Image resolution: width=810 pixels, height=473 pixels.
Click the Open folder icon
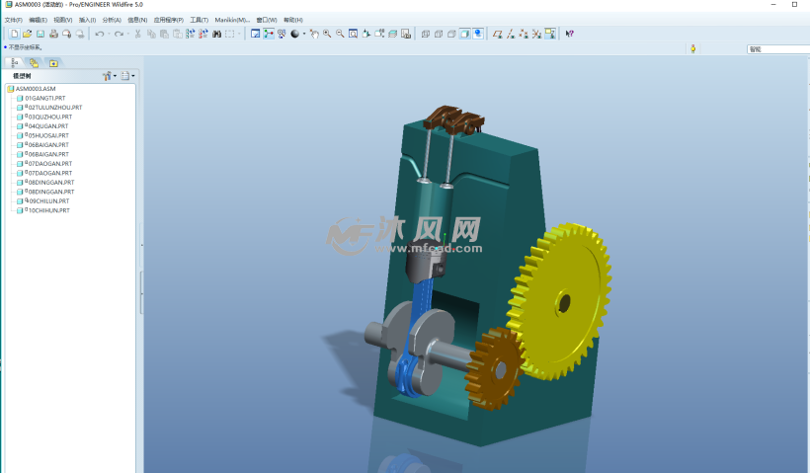click(x=27, y=34)
